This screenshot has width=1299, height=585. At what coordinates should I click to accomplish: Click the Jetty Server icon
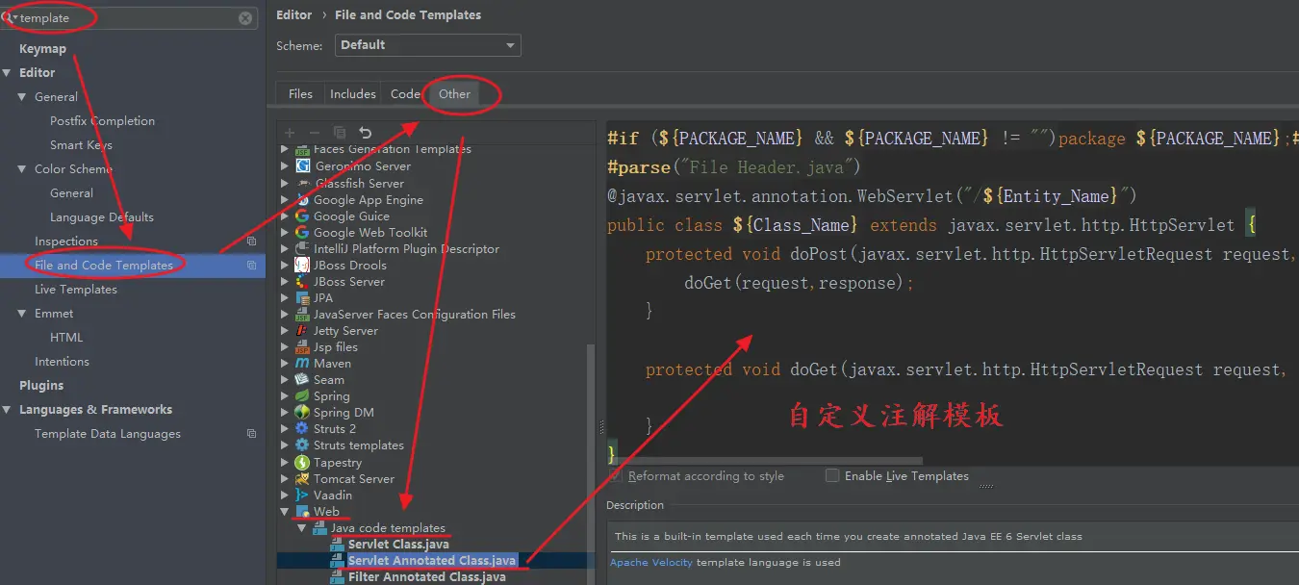point(302,330)
